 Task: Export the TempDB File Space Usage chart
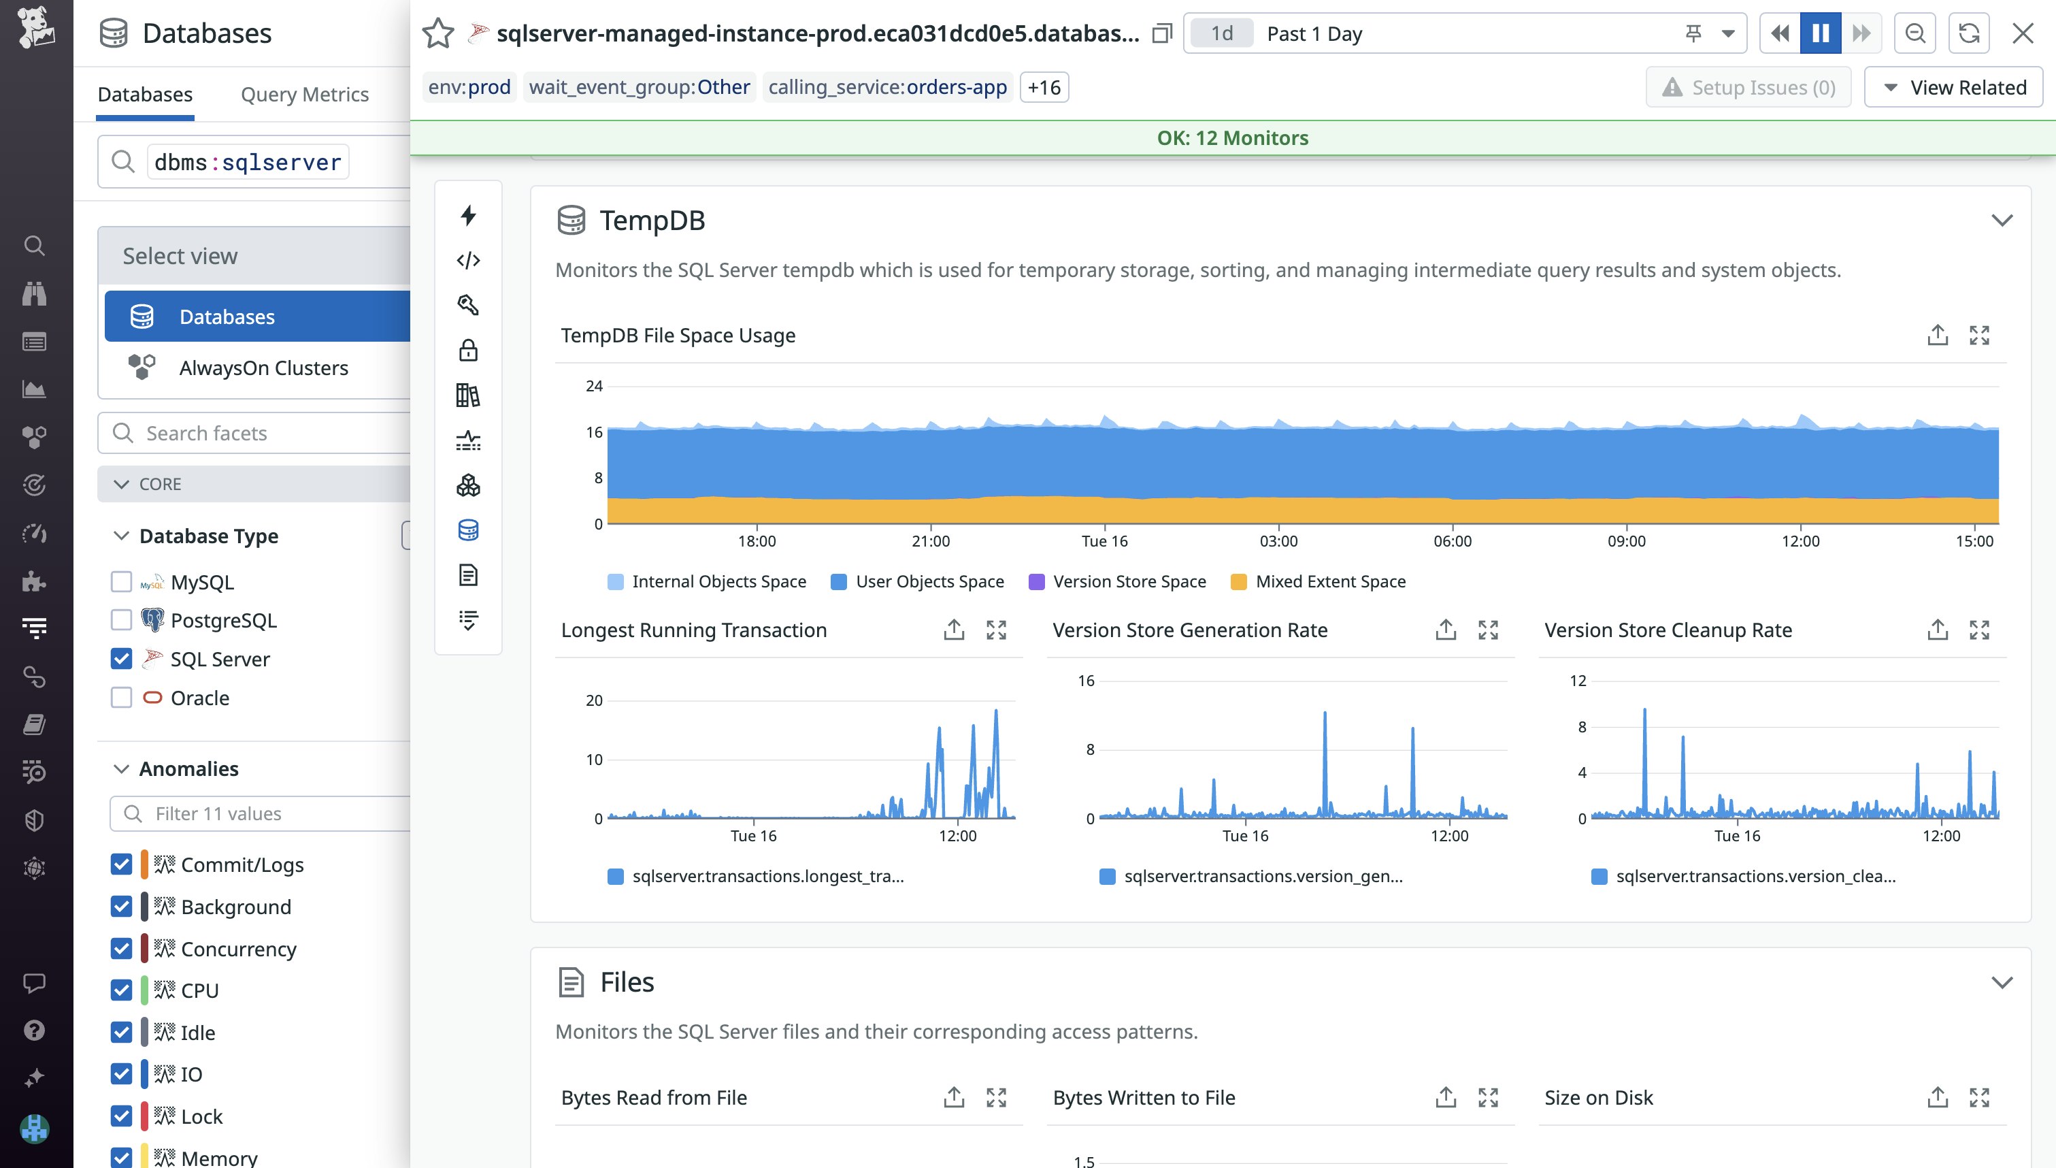click(1938, 334)
